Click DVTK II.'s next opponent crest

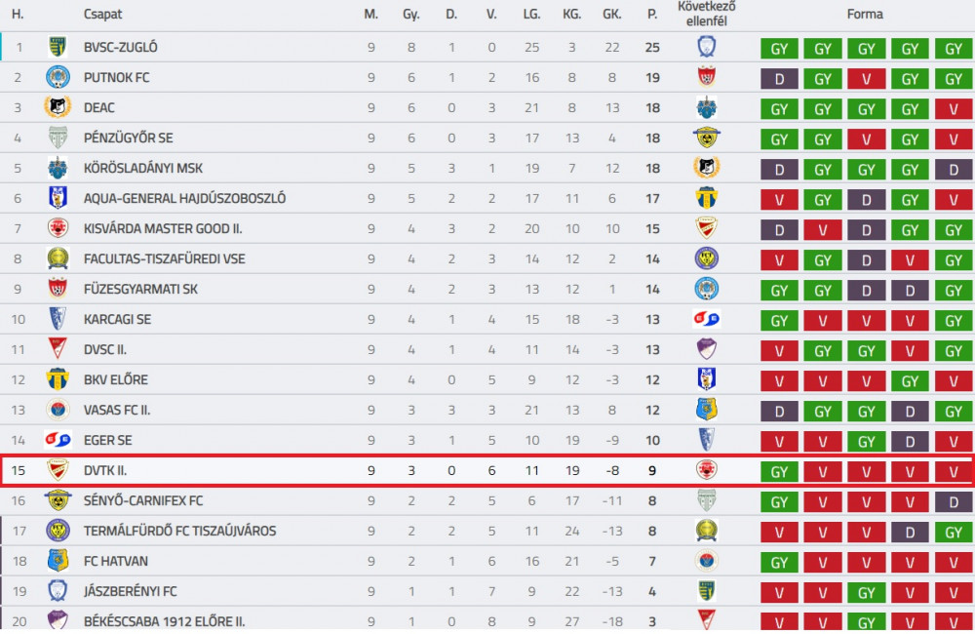point(706,470)
